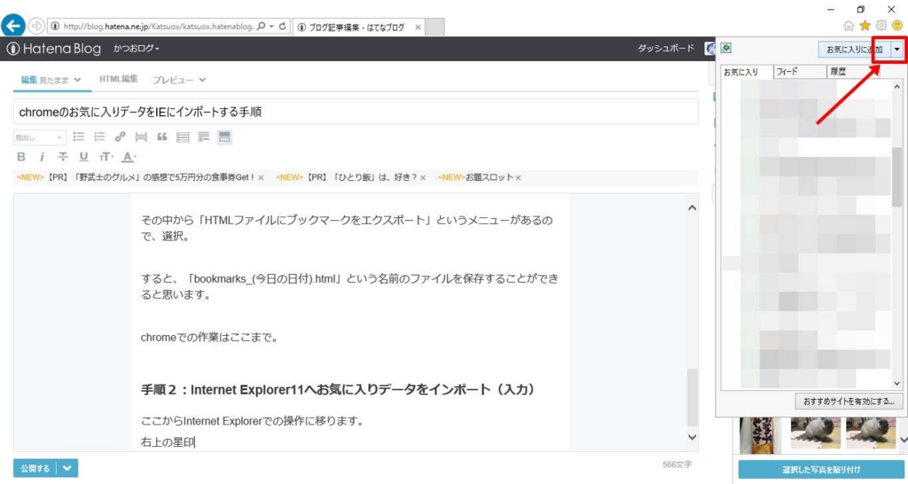908x484 pixels.
Task: Open the address bar URL dropdown arrow
Action: 271,26
